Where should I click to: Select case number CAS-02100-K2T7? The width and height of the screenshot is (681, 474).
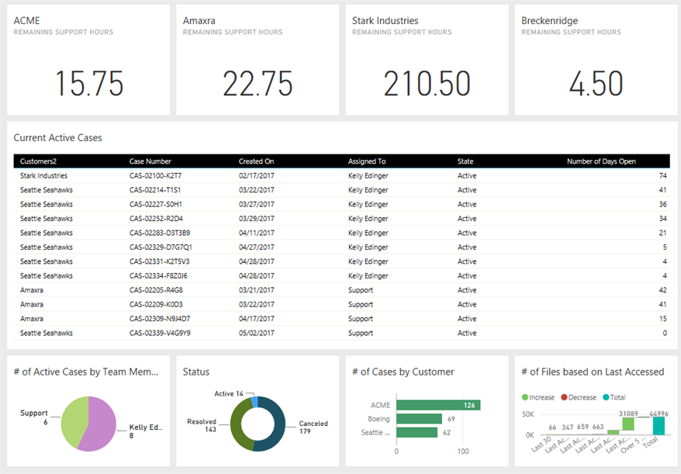pos(155,175)
